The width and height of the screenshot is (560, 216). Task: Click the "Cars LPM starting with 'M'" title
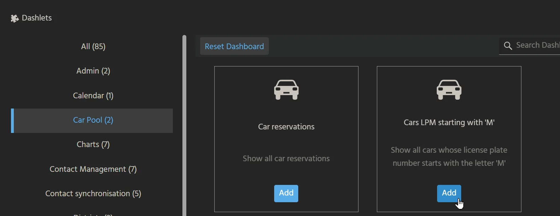tap(449, 123)
